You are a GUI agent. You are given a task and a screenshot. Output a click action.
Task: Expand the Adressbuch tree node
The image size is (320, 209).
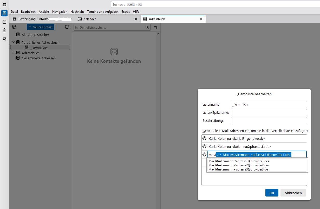tap(14, 53)
